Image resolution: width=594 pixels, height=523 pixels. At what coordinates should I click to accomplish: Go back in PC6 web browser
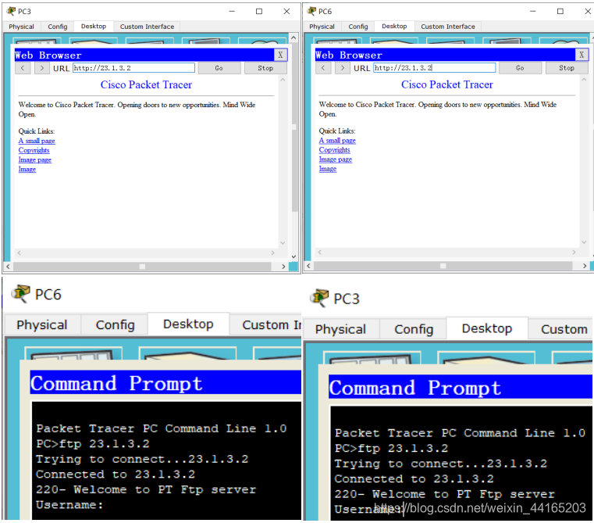pos(323,68)
